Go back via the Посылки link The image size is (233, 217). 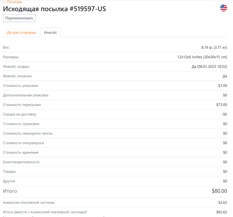tap(13, 2)
